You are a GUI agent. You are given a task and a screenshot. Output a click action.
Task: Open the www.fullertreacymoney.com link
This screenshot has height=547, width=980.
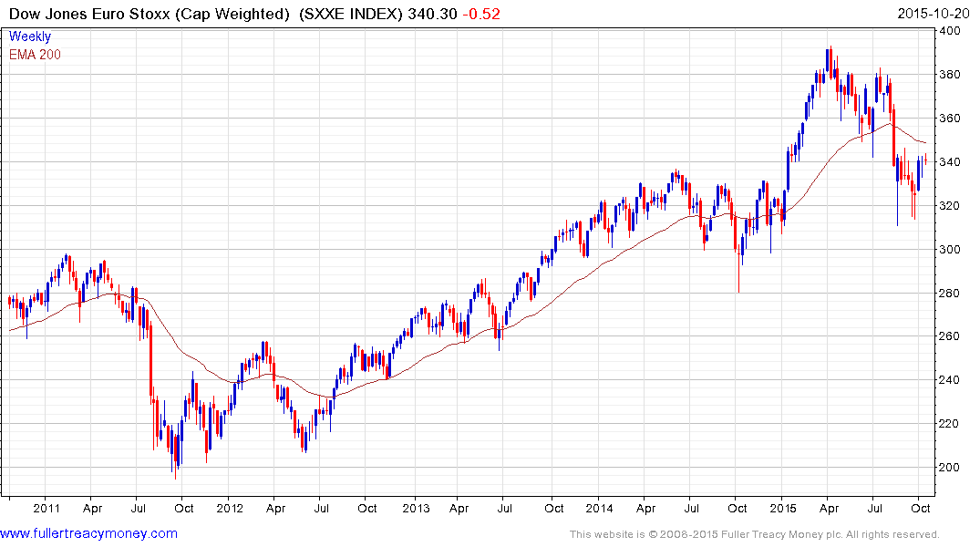coord(88,533)
